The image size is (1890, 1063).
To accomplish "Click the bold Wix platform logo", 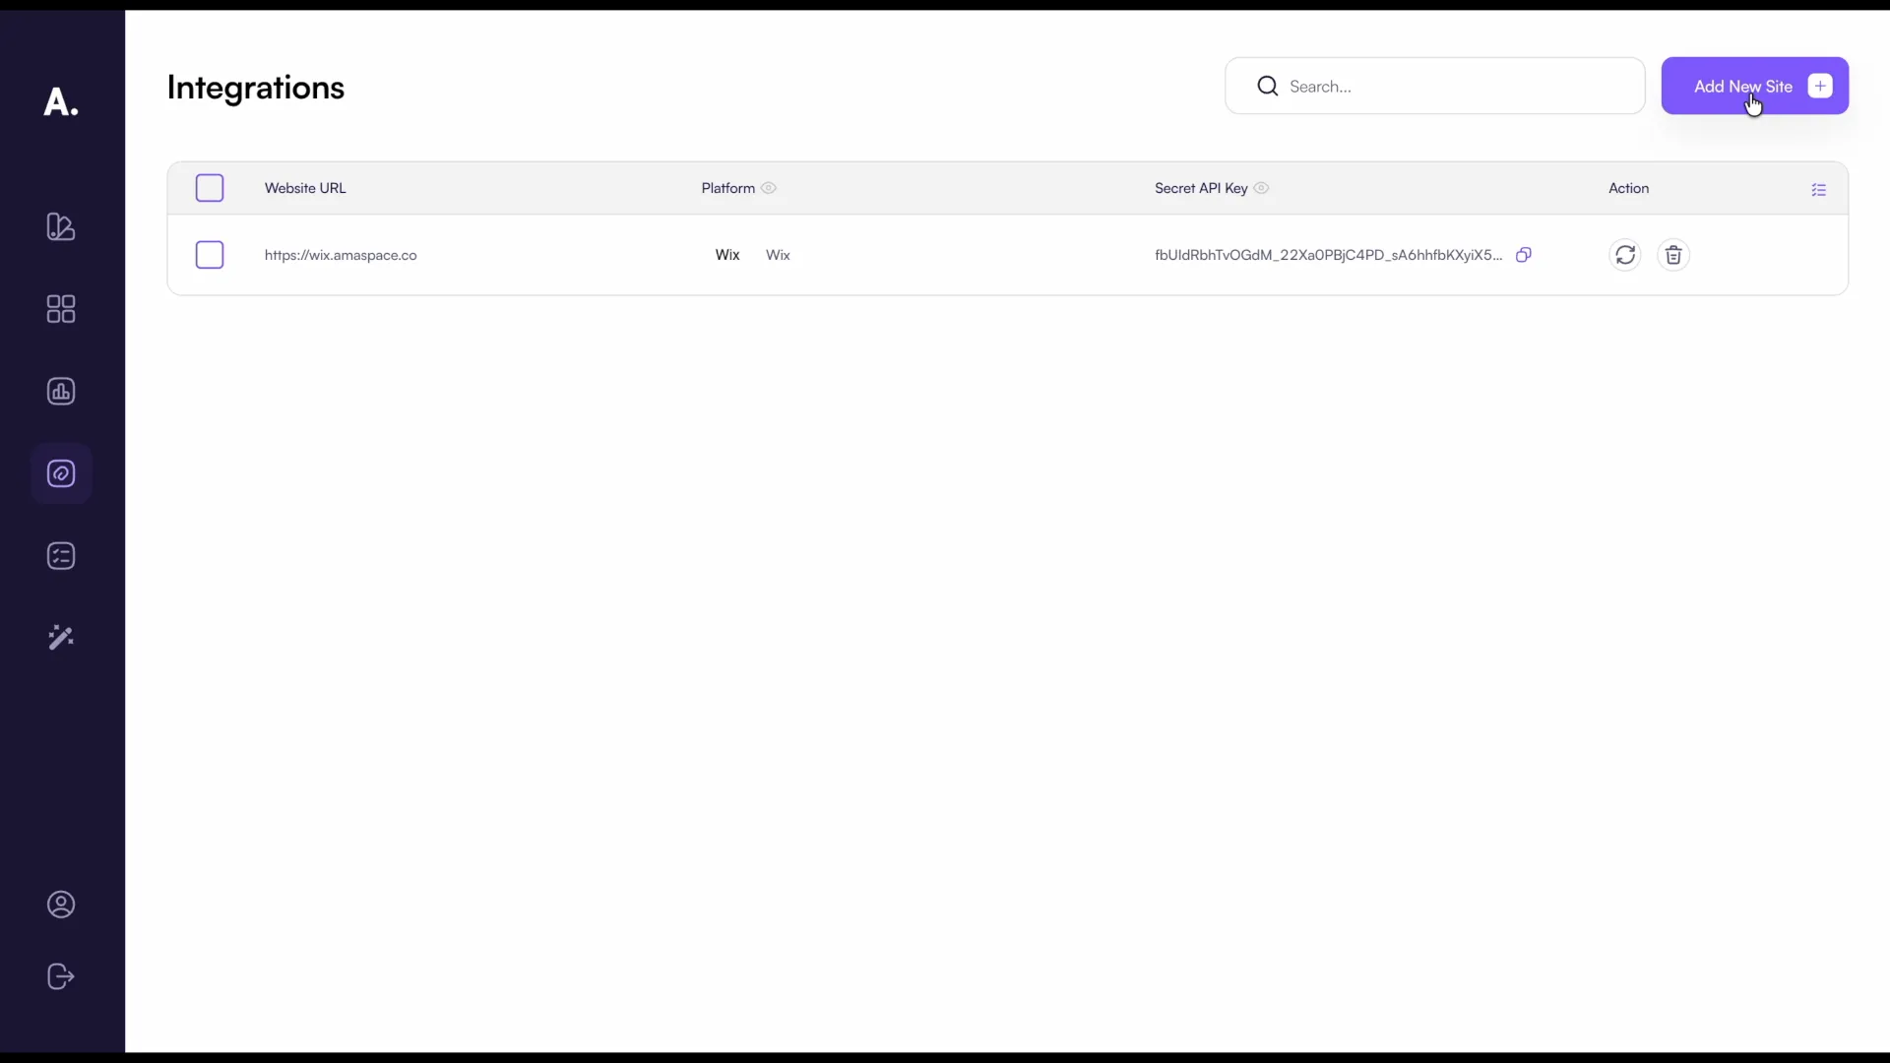I will (x=727, y=255).
